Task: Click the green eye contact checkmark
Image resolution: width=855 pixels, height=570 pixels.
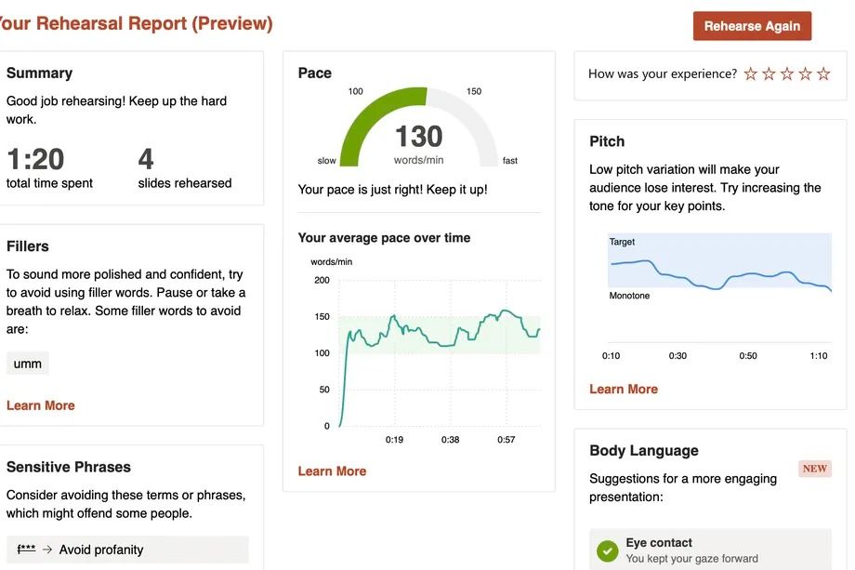Action: tap(607, 550)
